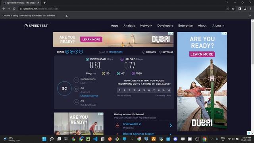Close the right sidebar Dubai ad
The image size is (254, 143).
tap(225, 33)
